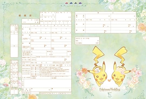The image size is (146, 99).
Task: Click the wife's 住所 address field
Action: [61, 36]
